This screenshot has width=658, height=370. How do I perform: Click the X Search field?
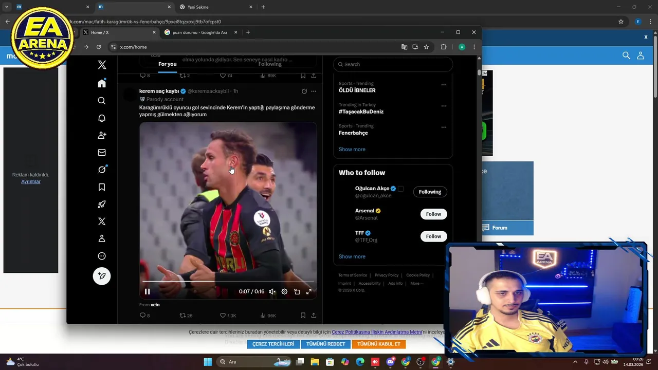tap(393, 64)
